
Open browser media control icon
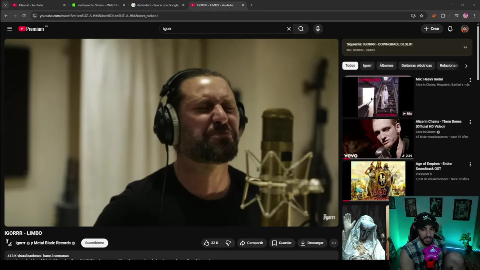(456, 16)
